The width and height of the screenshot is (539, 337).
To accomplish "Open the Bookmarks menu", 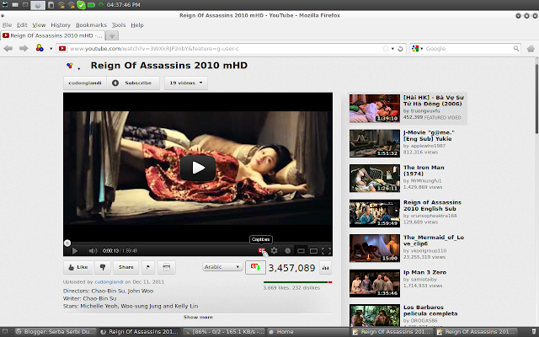I will pos(91,25).
